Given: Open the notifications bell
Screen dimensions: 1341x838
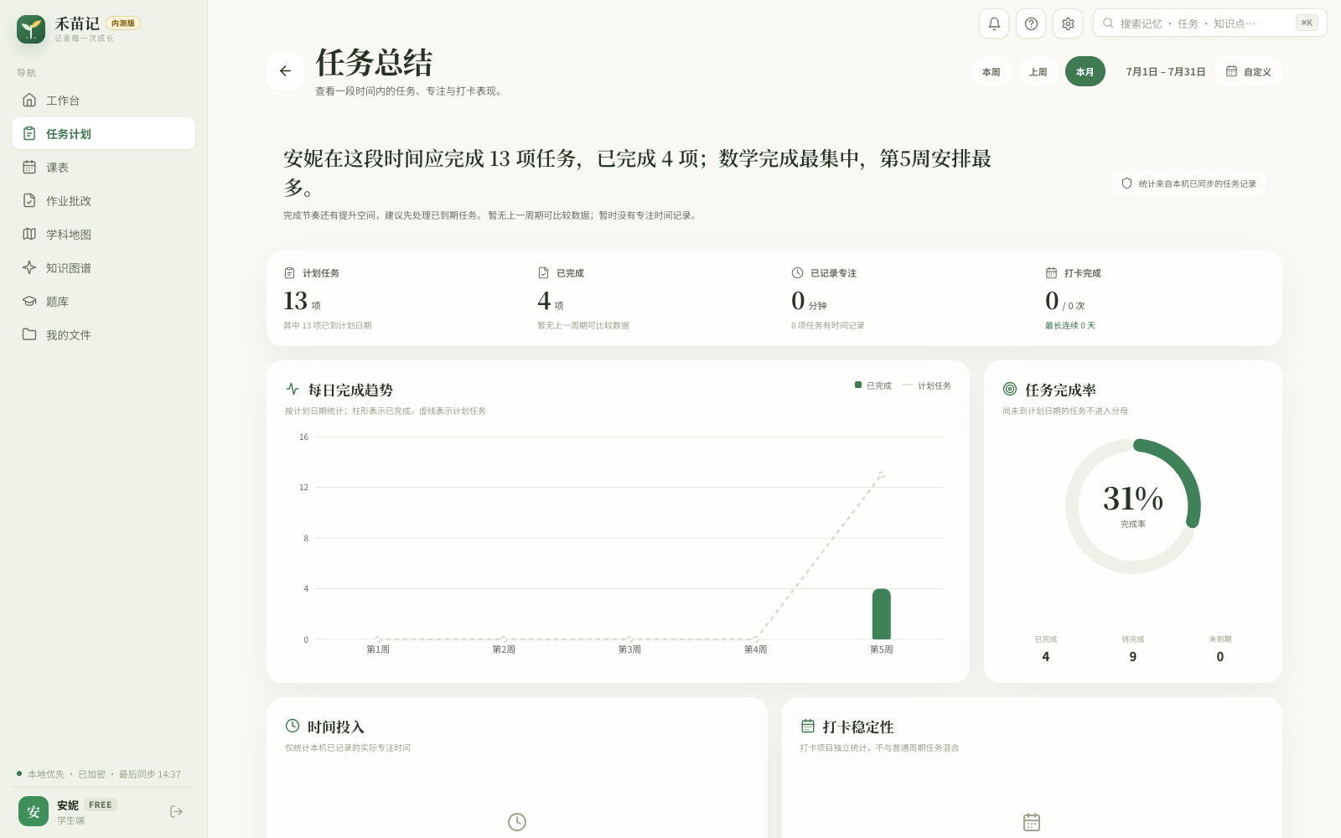Looking at the screenshot, I should point(994,23).
